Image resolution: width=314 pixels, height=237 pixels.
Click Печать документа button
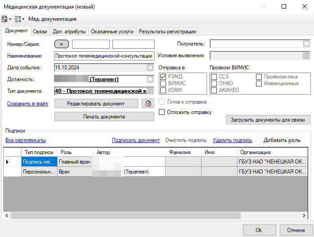tap(104, 117)
